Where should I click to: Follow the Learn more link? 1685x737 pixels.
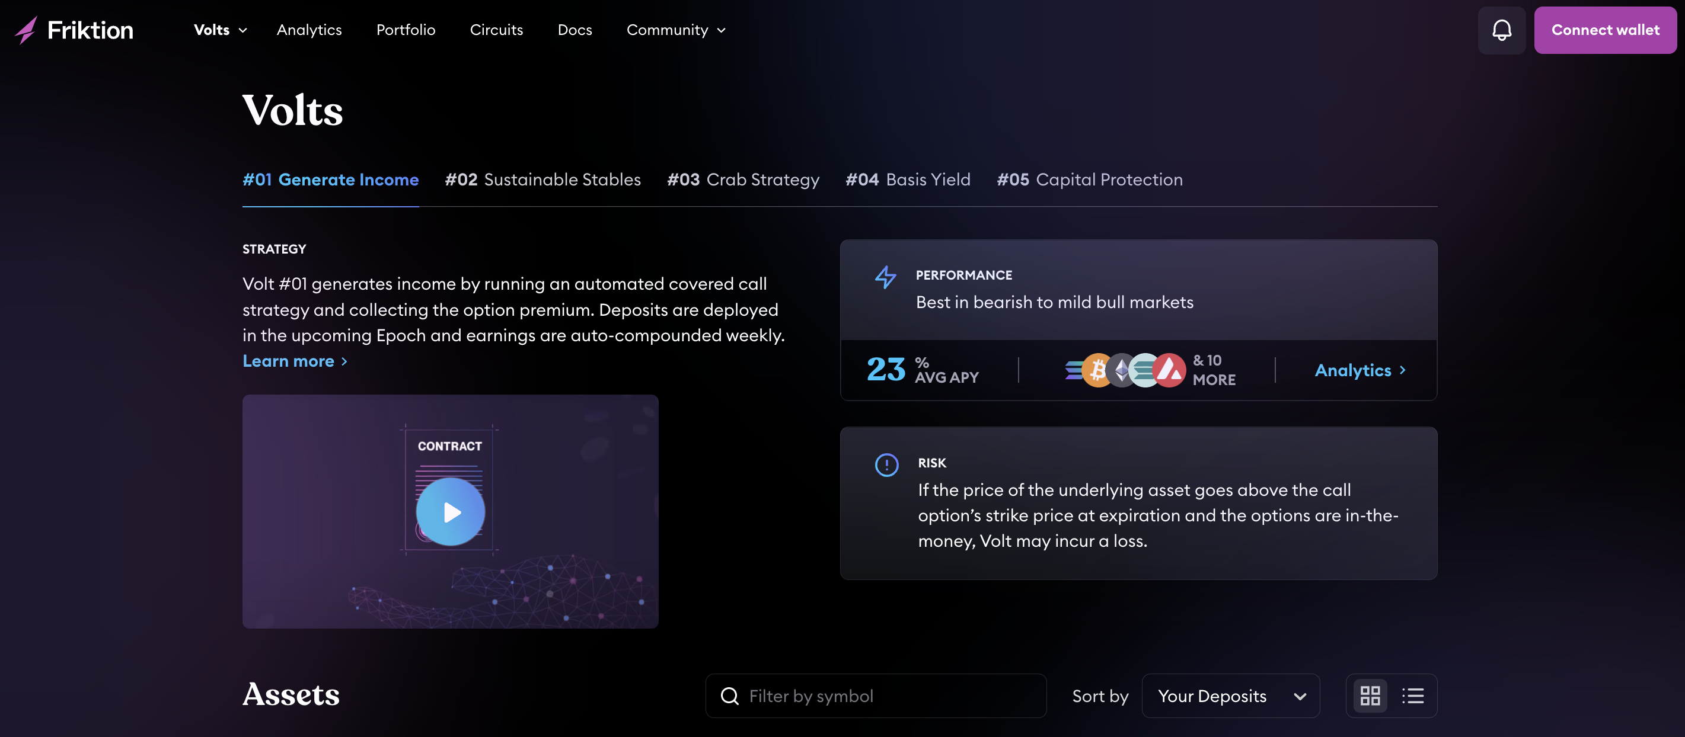click(295, 361)
